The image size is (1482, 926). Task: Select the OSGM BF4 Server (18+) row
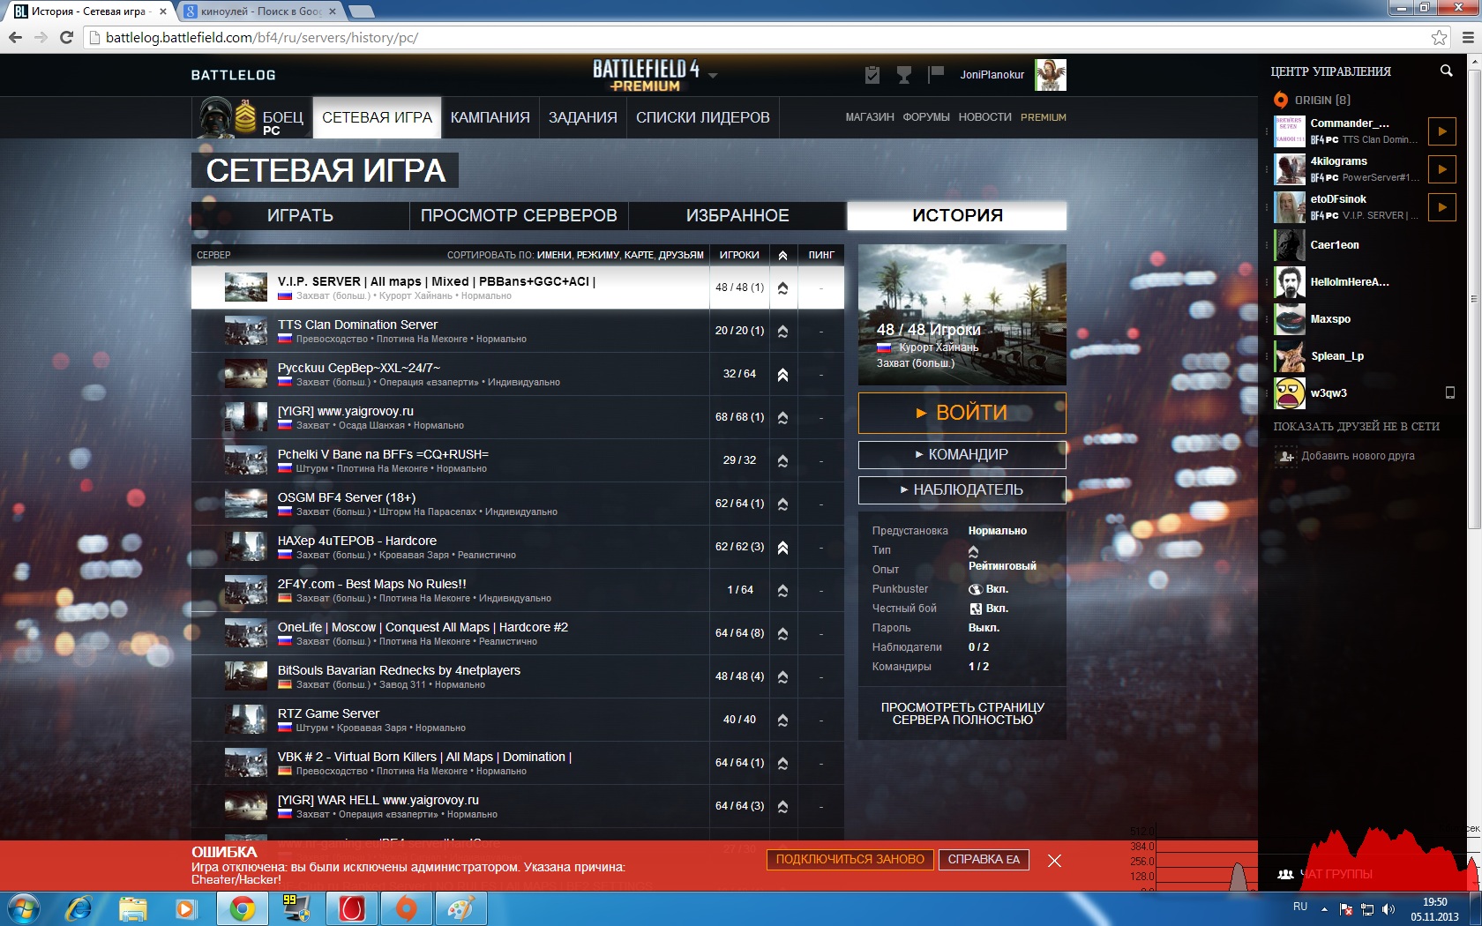(x=518, y=504)
